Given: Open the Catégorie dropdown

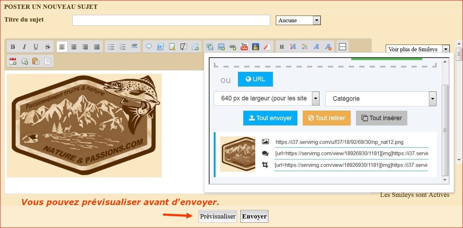Looking at the screenshot, I should pos(381,99).
